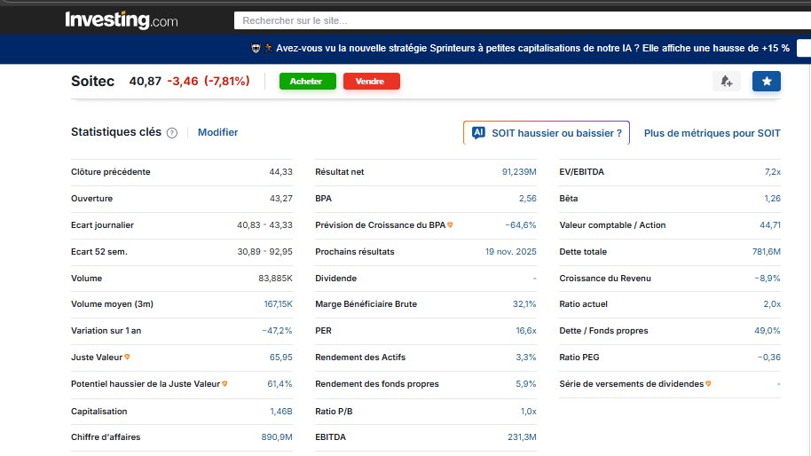Screen dimensions: 811x456
Task: Click Potentiel haussier value 61,4%
Action: pyautogui.click(x=280, y=383)
